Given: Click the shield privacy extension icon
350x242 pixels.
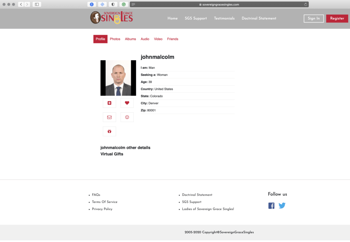Looking at the screenshot, I should pyautogui.click(x=113, y=4).
